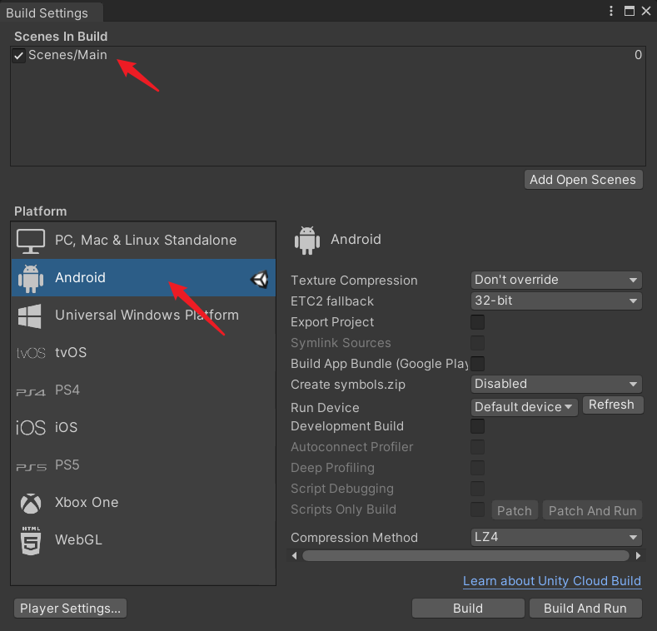
Task: Click the Add Open Scenes button
Action: tap(583, 180)
